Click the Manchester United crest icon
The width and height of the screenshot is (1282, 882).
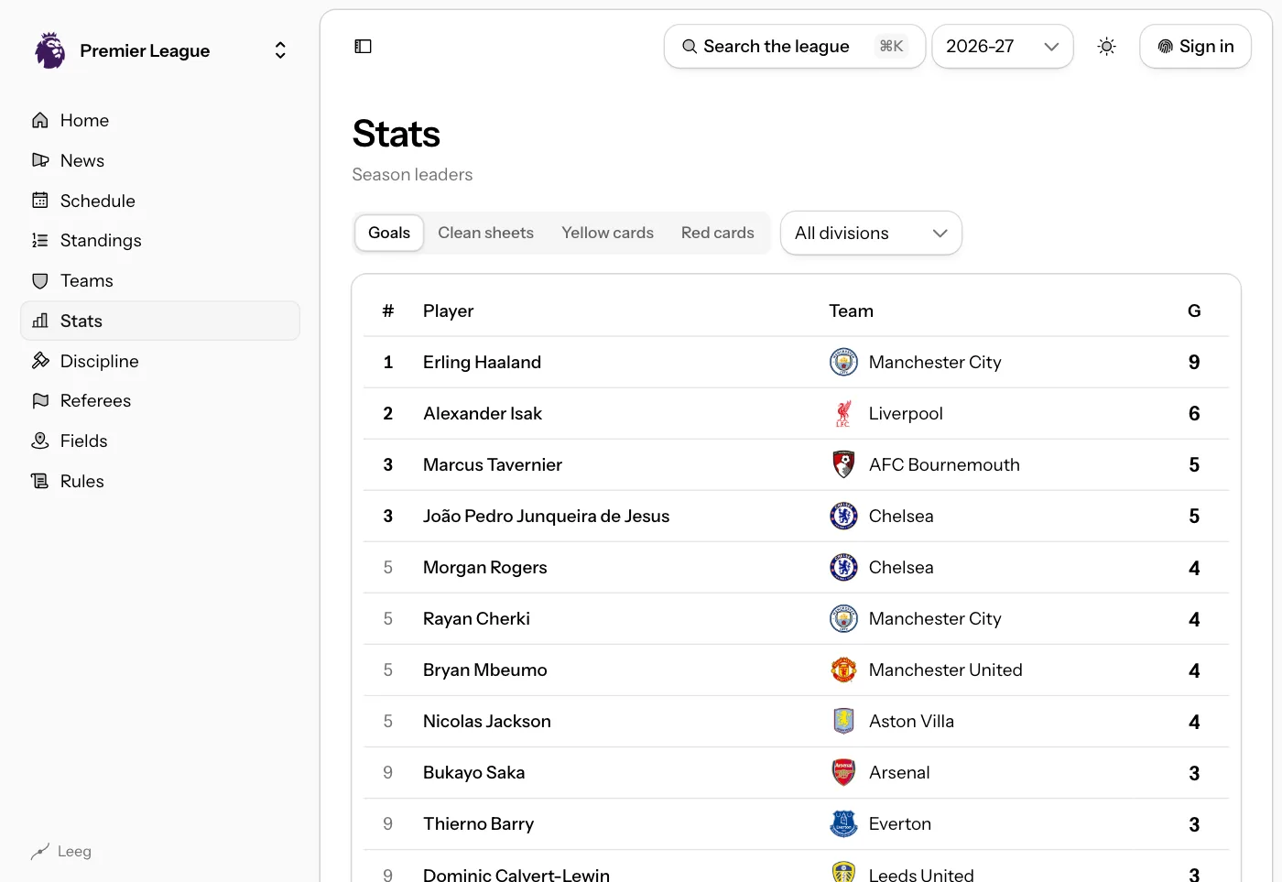click(843, 670)
